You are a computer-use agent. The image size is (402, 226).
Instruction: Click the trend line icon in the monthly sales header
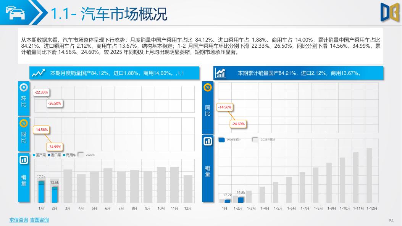[x=38, y=73]
